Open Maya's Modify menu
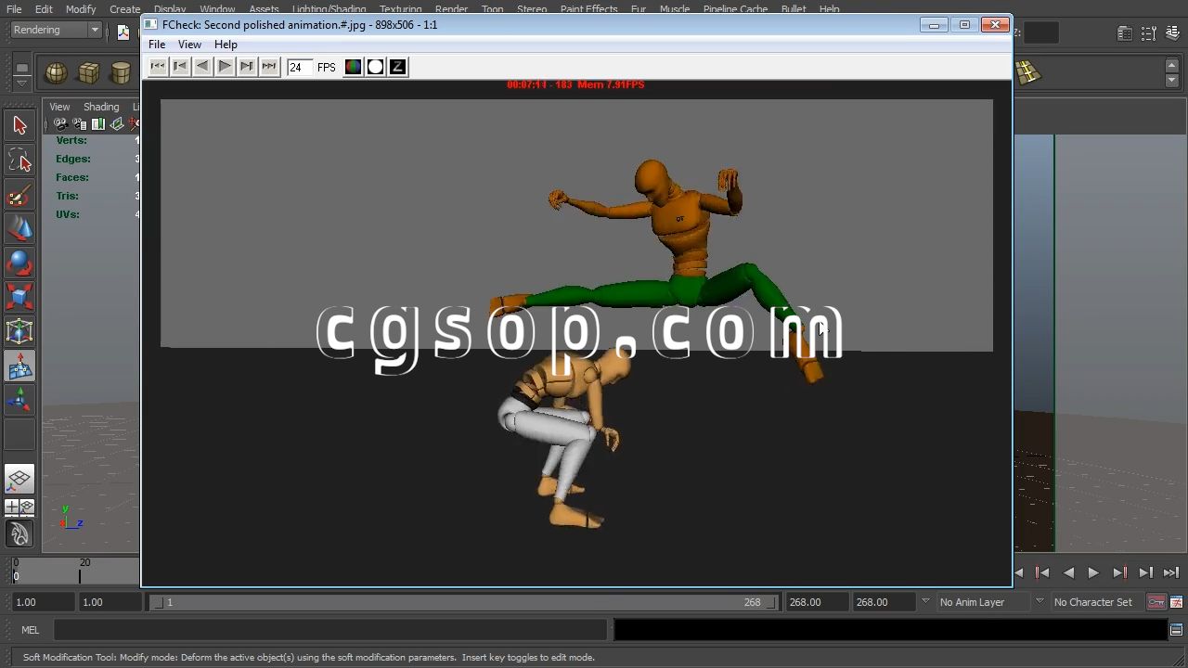Image resolution: width=1188 pixels, height=668 pixels. tap(81, 9)
